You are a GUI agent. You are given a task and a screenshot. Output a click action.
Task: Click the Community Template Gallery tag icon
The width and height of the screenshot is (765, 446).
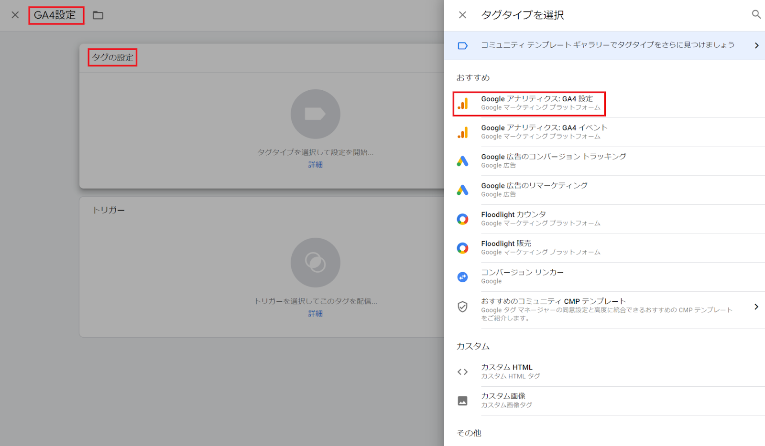click(462, 46)
